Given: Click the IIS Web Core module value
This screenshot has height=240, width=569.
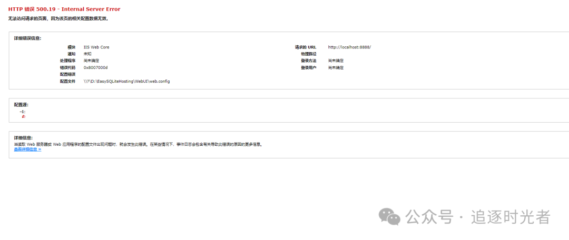Looking at the screenshot, I should tap(96, 47).
